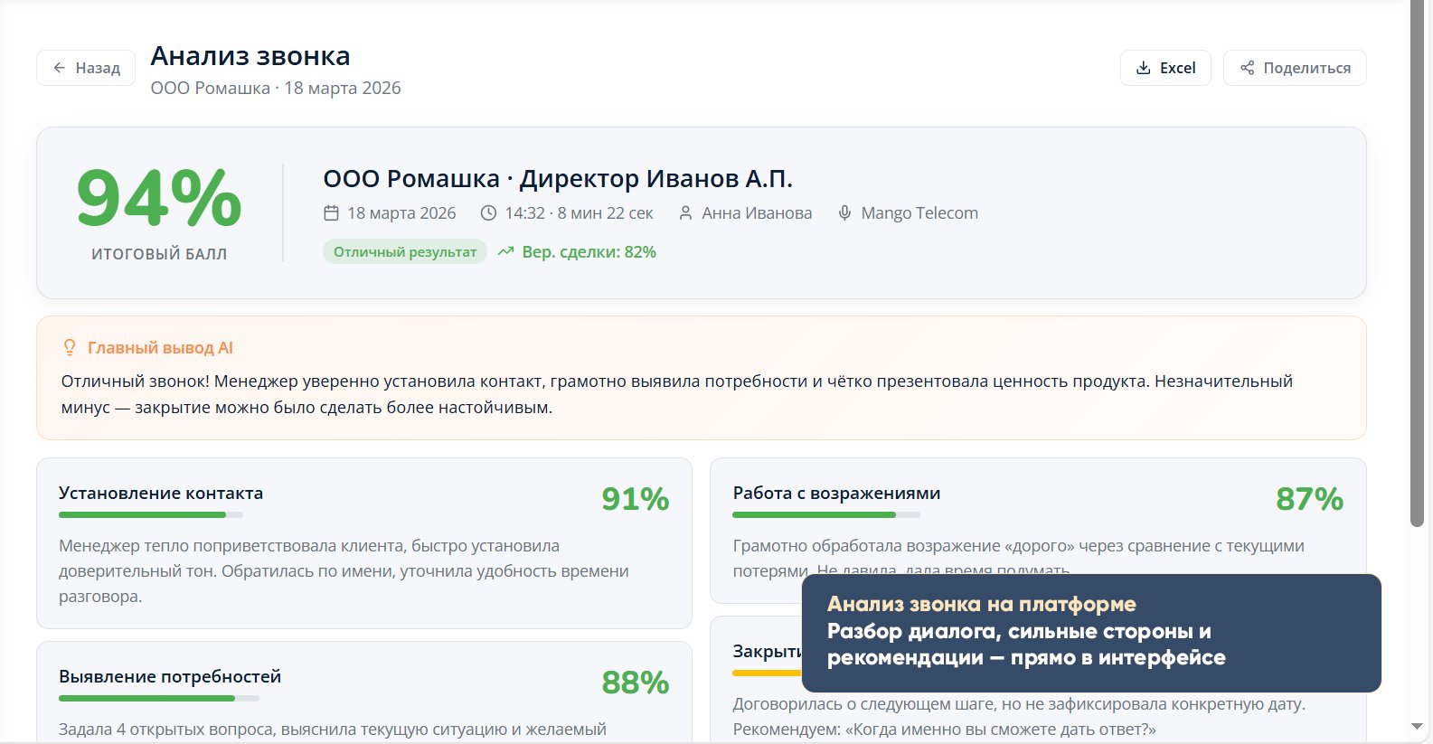
Task: Click the ООО Ромашка · Директор Иванов А.П. heading
Action: click(558, 179)
